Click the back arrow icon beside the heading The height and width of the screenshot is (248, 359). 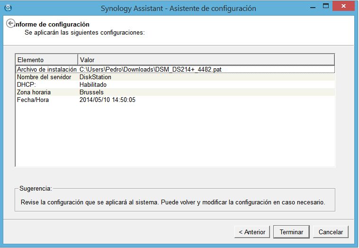10,23
